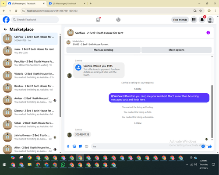Image resolution: width=219 pixels, height=175 pixels.
Task: Click the attach photo icon in composer
Action: (x=74, y=146)
